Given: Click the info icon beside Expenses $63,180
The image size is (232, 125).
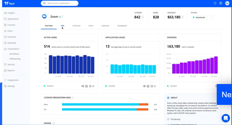Looking at the screenshot, I should coord(183,17).
